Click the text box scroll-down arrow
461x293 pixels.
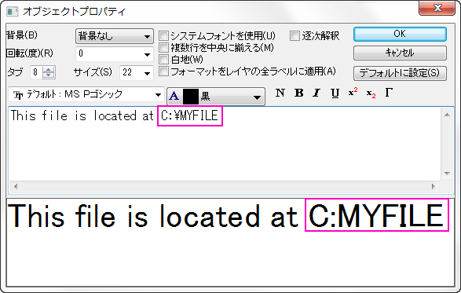447,174
